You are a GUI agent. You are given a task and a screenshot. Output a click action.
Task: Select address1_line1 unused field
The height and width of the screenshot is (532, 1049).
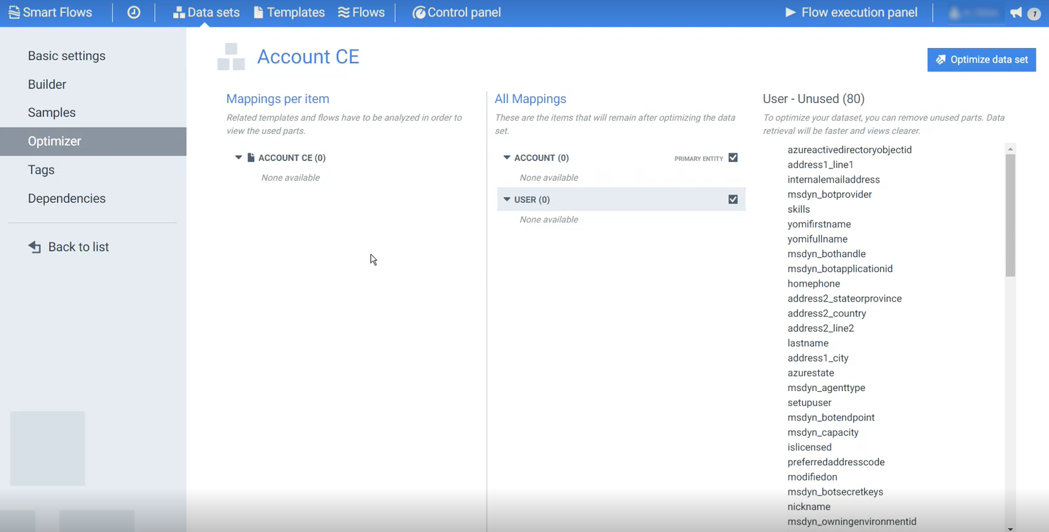[x=820, y=164]
